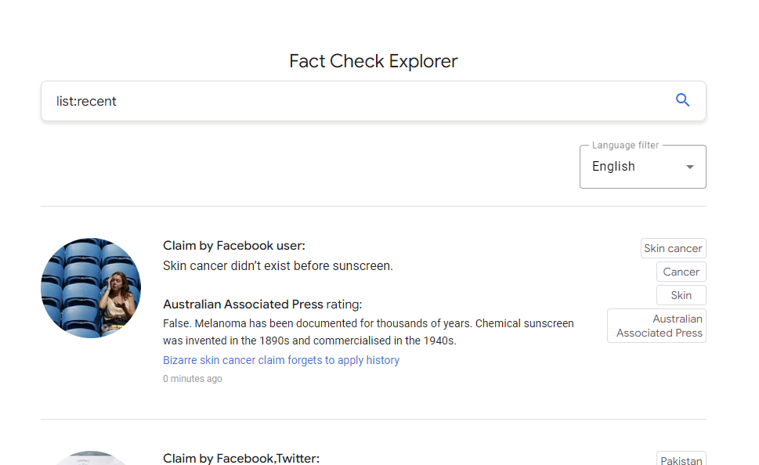Click the Claim by Facebook user heading

234,246
